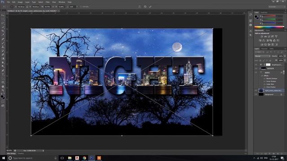
Task: Select the Dodge tool
Action: (x=3, y=67)
